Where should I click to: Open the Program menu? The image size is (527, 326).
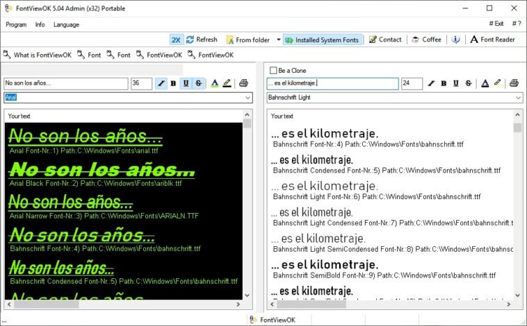pos(16,24)
